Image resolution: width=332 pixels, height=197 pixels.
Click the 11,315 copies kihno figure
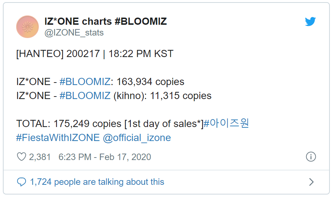[181, 96]
